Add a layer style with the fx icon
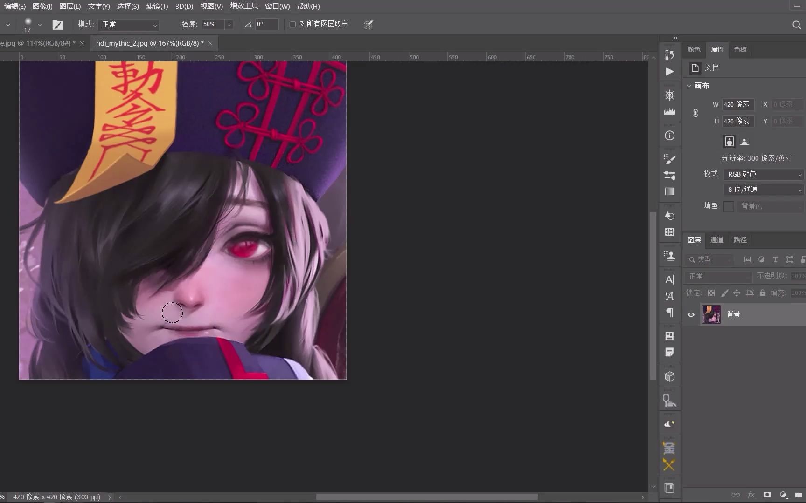Image resolution: width=806 pixels, height=503 pixels. [751, 495]
